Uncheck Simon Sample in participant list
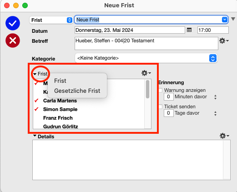This screenshot has width=237, height=192. pyautogui.click(x=36, y=109)
